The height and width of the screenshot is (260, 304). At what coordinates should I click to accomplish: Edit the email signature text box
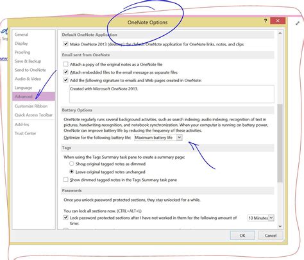pos(172,94)
